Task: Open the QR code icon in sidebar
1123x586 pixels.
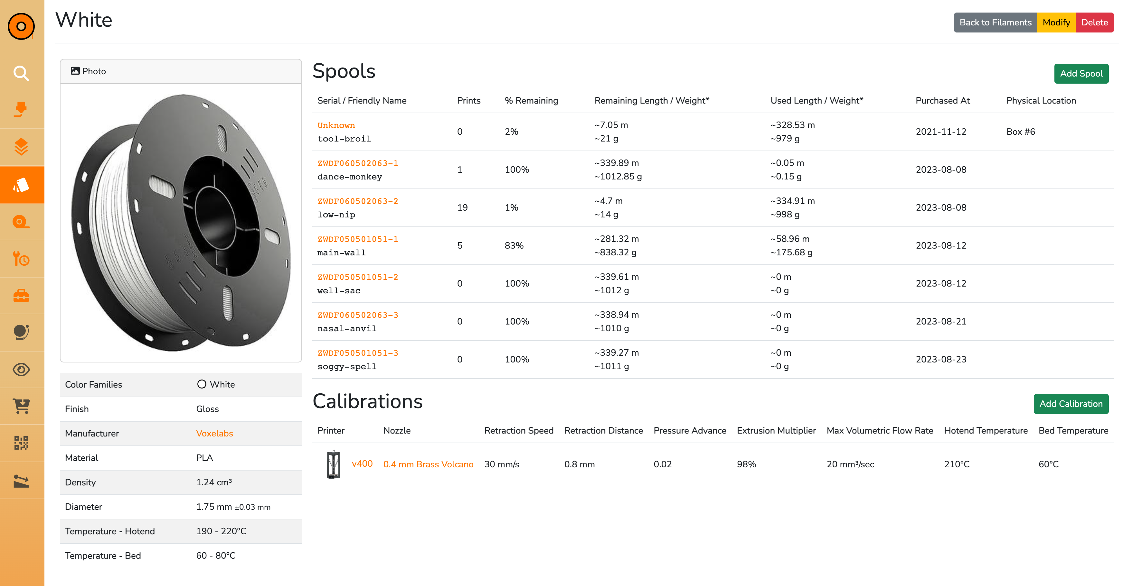Action: pyautogui.click(x=21, y=443)
